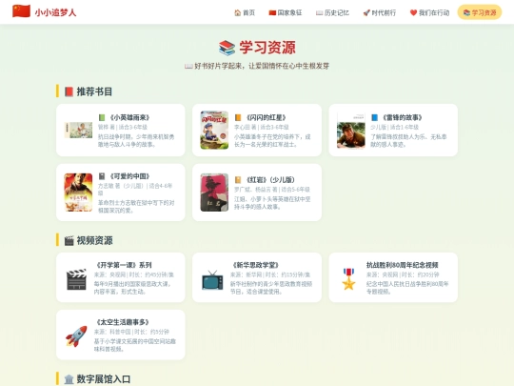Click the book icon in 历史记忆 nav
Image resolution: width=514 pixels, height=386 pixels.
319,12
